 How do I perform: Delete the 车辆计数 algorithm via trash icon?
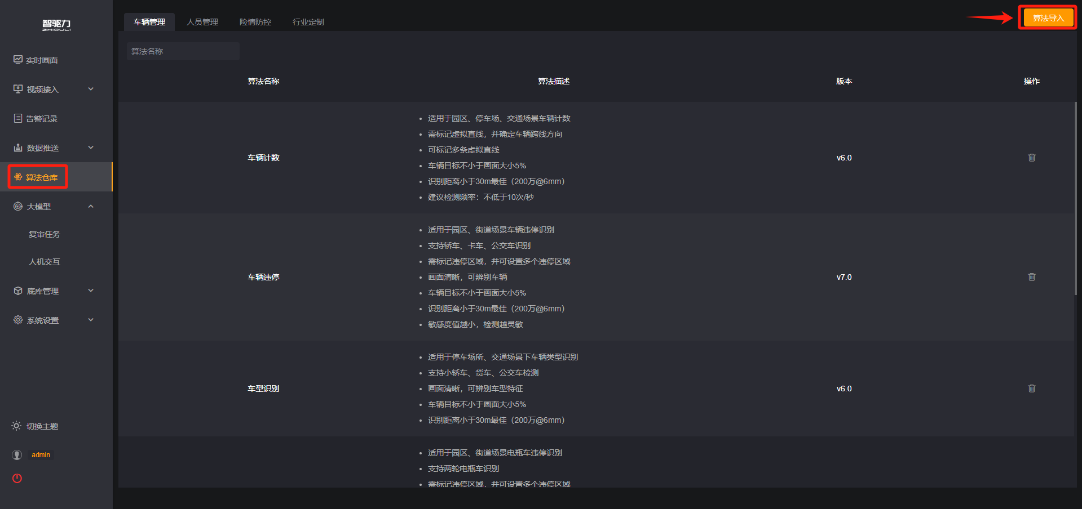coord(1032,158)
